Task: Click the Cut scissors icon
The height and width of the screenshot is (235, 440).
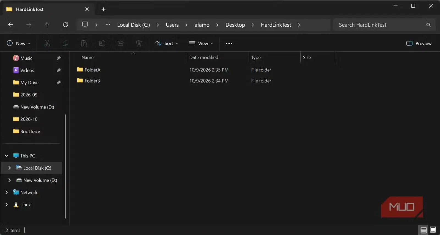Action: pyautogui.click(x=47, y=43)
